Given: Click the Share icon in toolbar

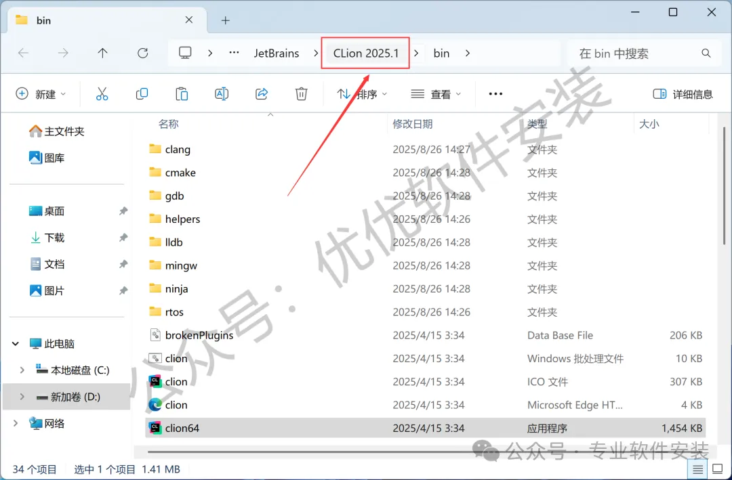Looking at the screenshot, I should point(262,93).
